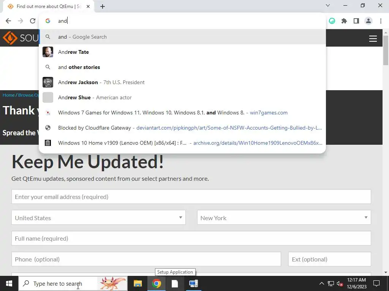This screenshot has width=389, height=291.
Task: Open the United States country dropdown
Action: click(98, 217)
